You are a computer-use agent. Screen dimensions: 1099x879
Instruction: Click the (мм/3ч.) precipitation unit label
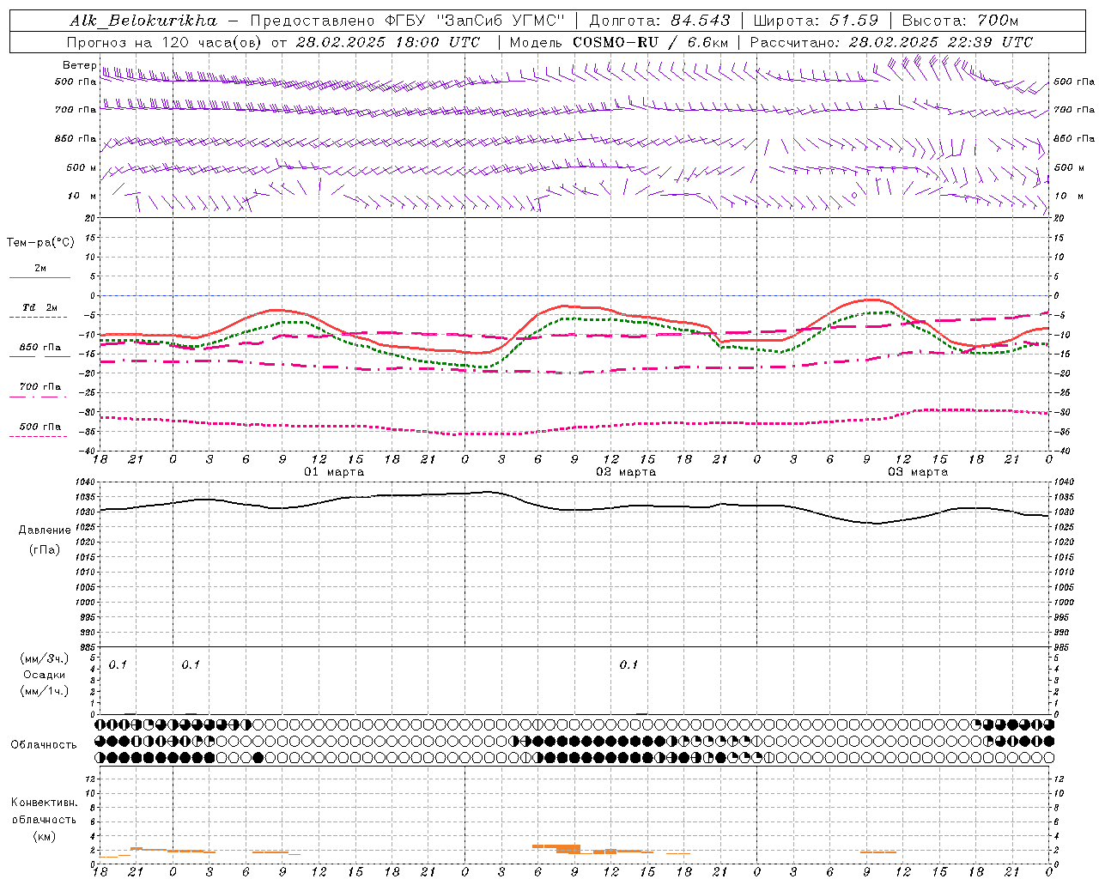coord(45,658)
